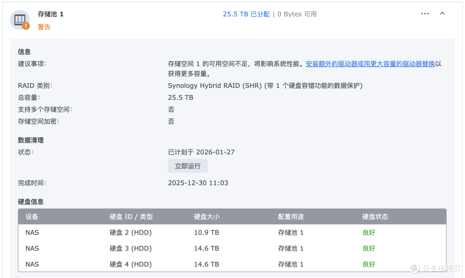Click 良好 status for 硬盘 2
The image size is (465, 278).
tap(369, 232)
